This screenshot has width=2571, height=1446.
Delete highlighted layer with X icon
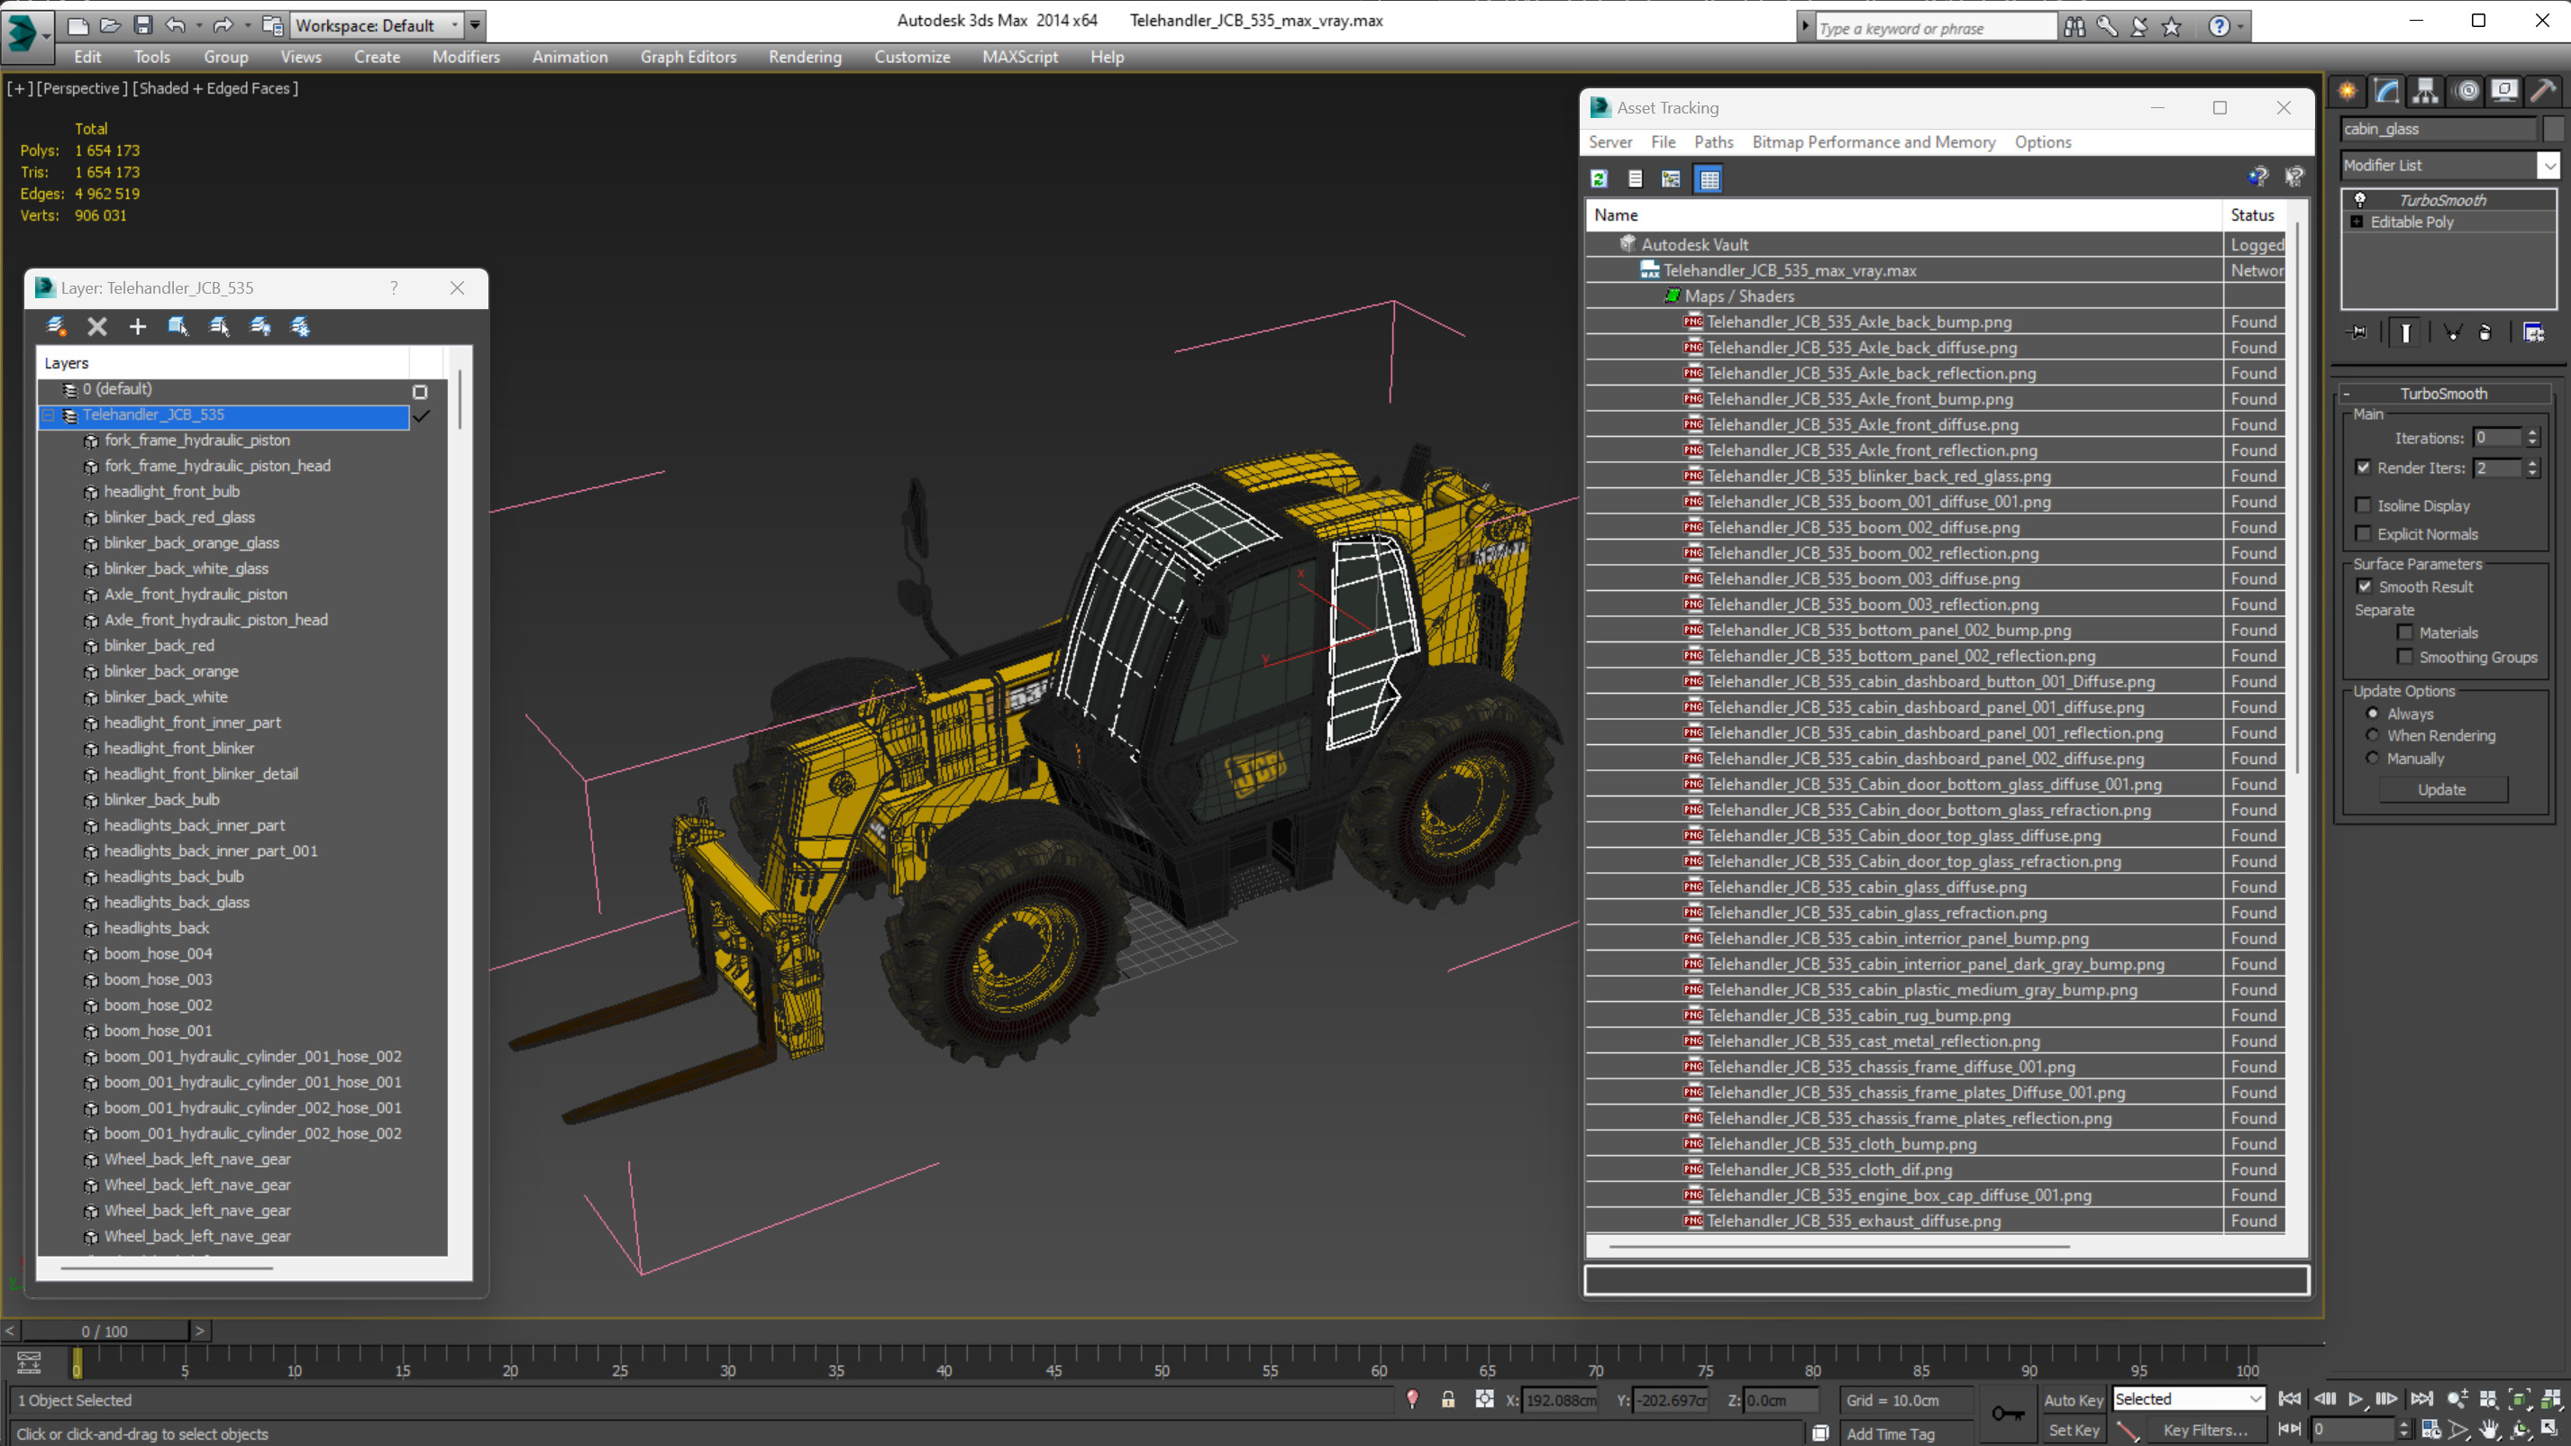tap(96, 326)
